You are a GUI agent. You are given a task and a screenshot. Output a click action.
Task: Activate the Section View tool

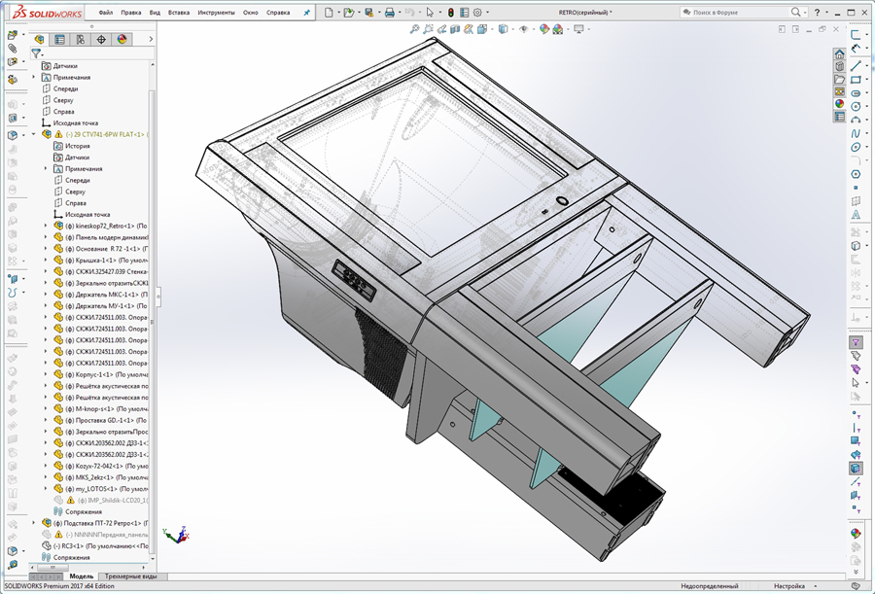point(455,30)
